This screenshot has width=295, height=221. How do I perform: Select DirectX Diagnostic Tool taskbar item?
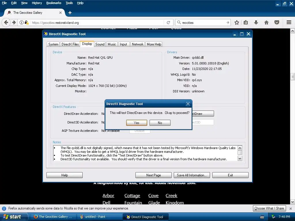[x=145, y=217]
